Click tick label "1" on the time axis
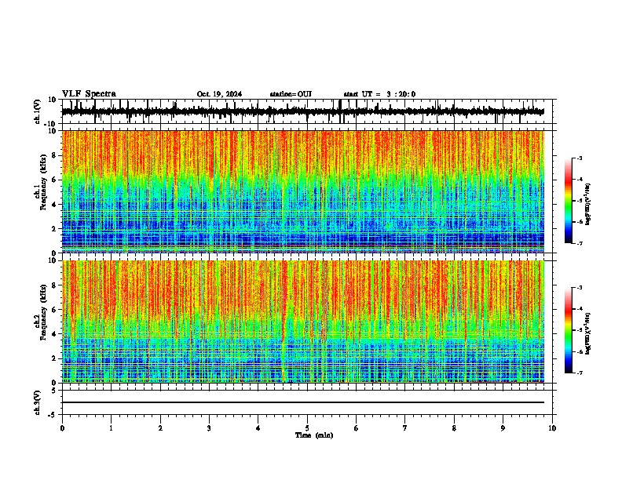622x480 pixels. coord(111,428)
